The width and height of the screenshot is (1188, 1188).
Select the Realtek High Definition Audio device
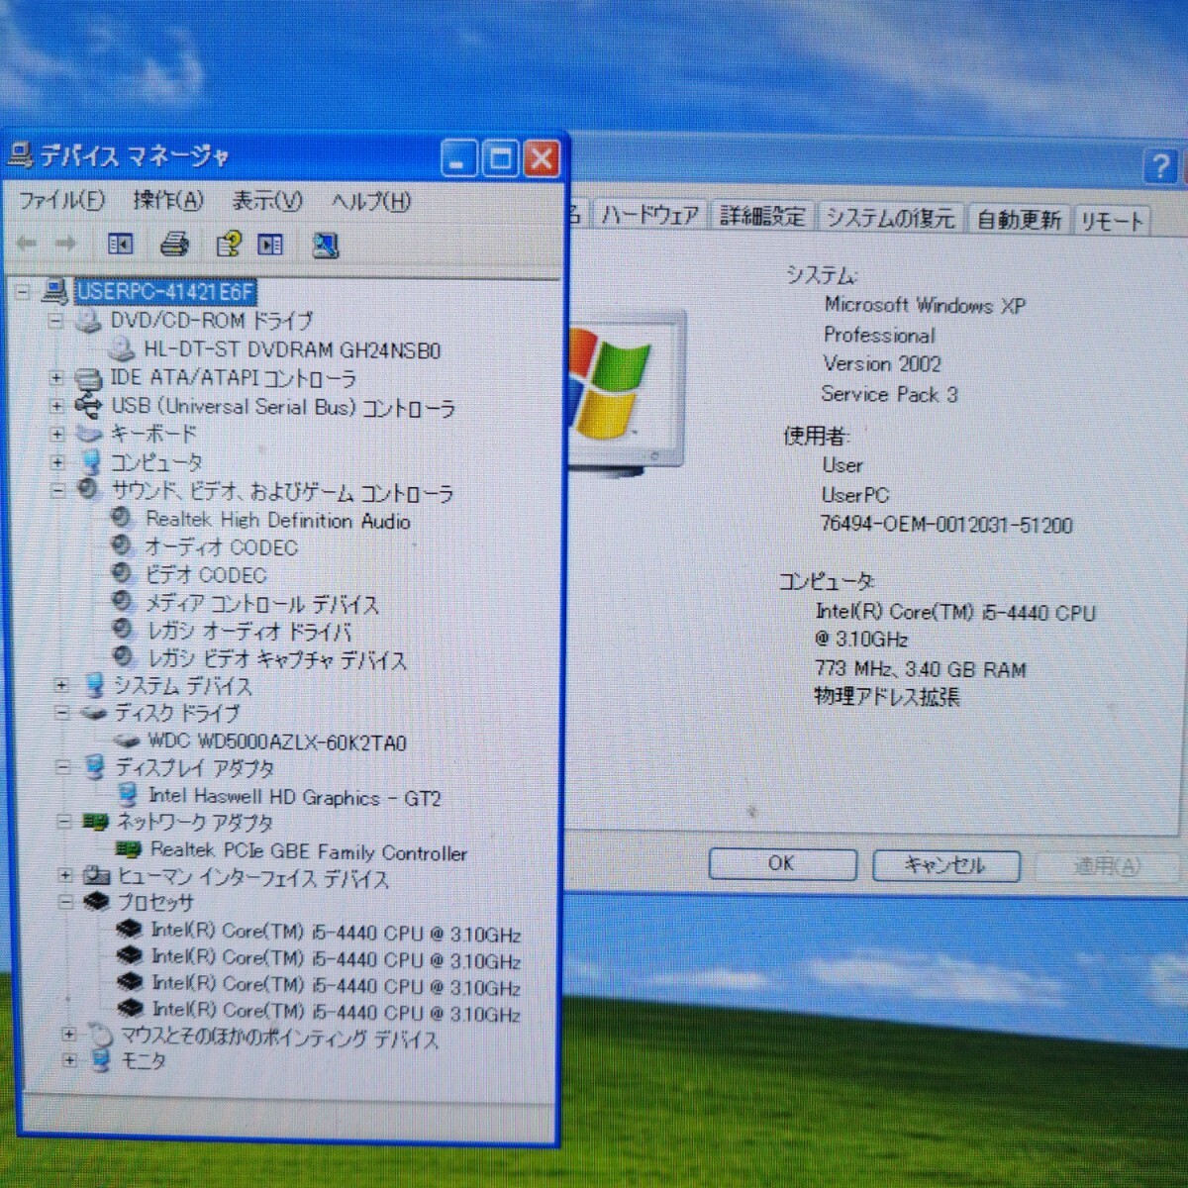point(278,520)
